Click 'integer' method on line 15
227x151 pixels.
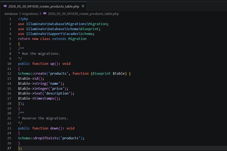point(41,89)
